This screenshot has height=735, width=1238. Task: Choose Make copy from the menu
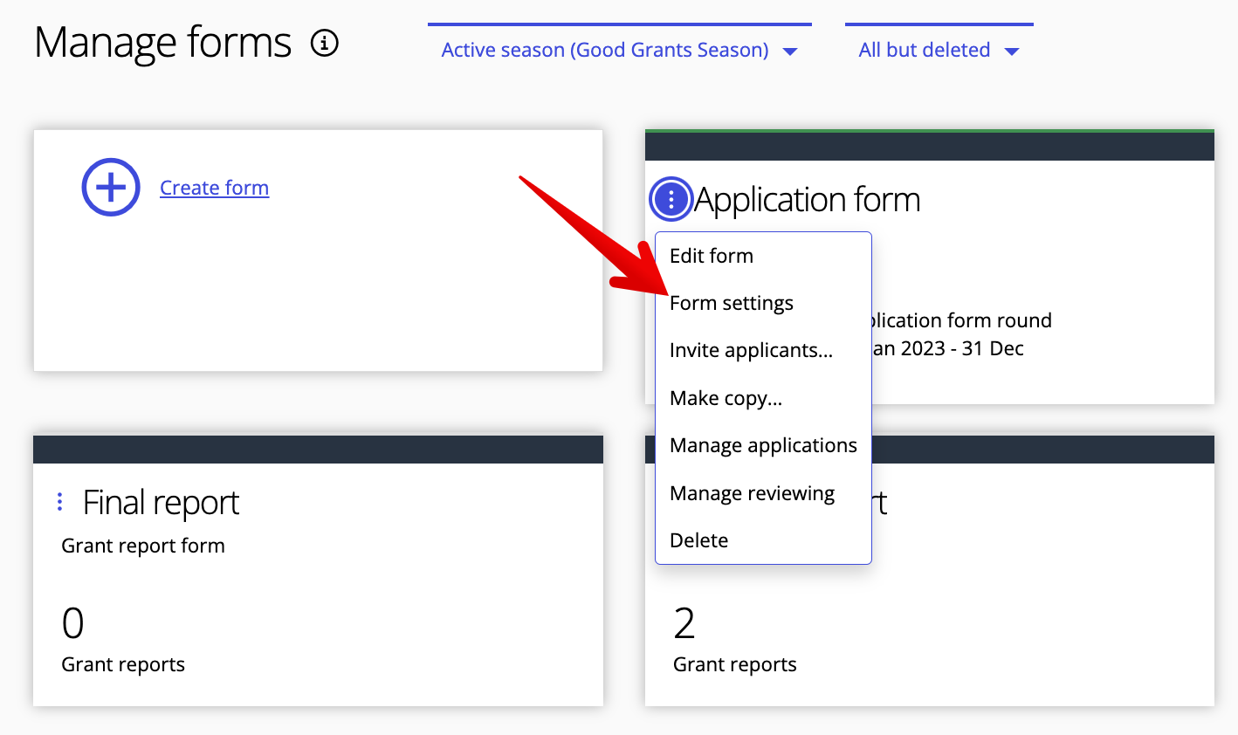tap(726, 398)
